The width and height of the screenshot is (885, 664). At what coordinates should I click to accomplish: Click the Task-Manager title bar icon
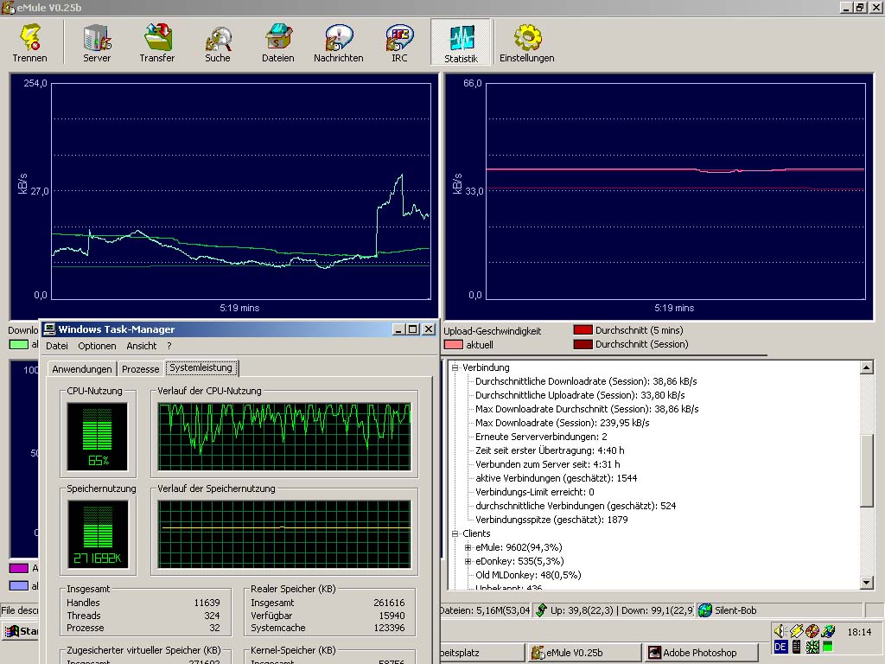(x=49, y=329)
